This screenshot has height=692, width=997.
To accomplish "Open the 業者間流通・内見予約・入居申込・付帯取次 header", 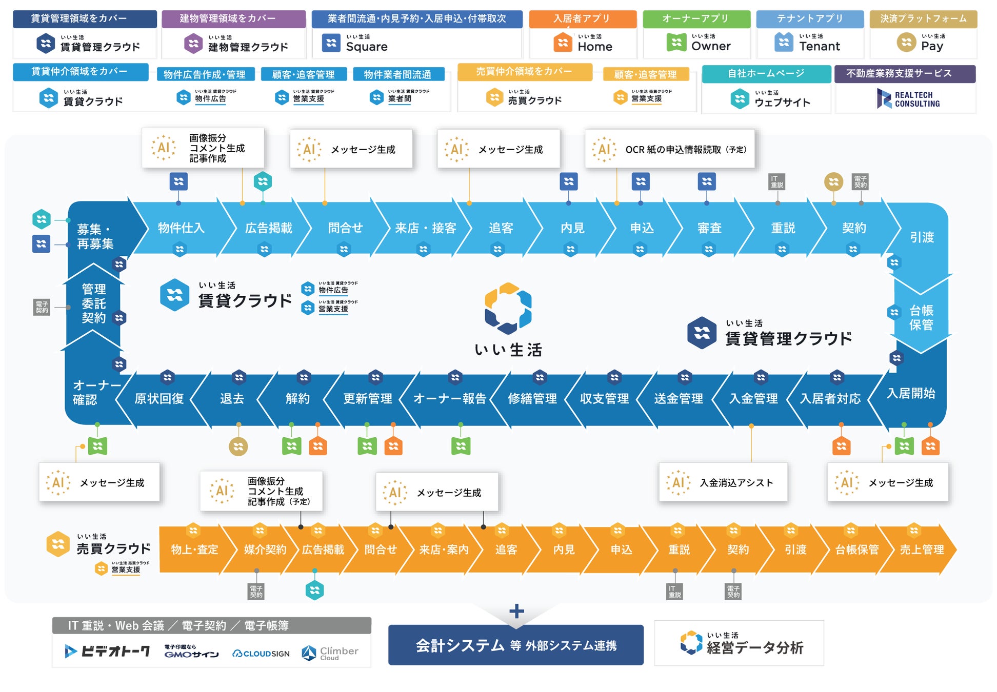I will (417, 19).
